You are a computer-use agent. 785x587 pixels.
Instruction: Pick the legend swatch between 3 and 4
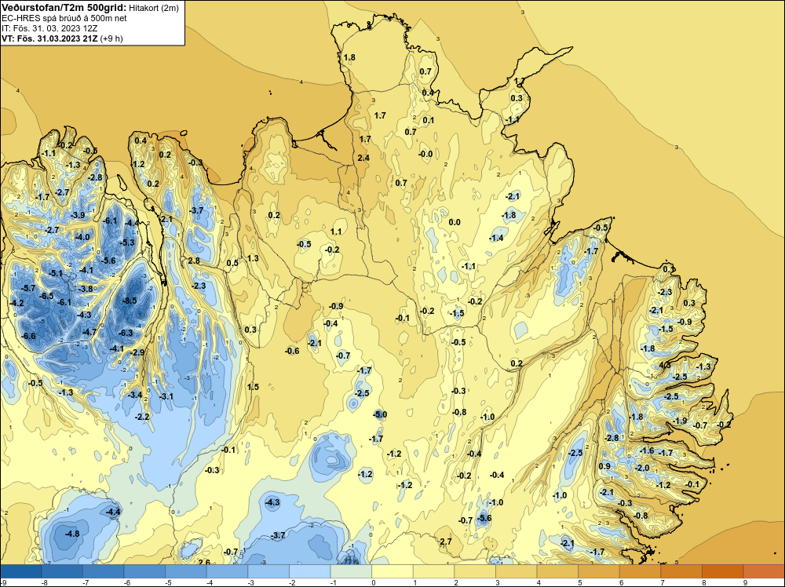click(517, 571)
